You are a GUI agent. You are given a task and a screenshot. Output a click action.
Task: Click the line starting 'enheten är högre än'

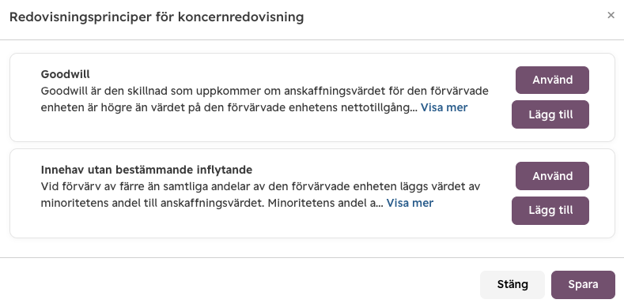point(229,107)
